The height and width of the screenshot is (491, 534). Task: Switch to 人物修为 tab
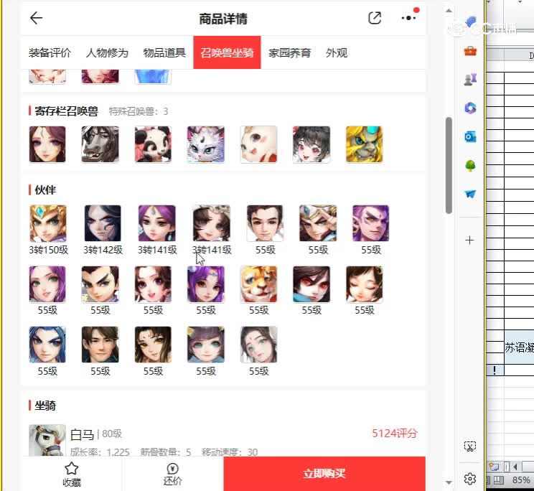(x=107, y=53)
